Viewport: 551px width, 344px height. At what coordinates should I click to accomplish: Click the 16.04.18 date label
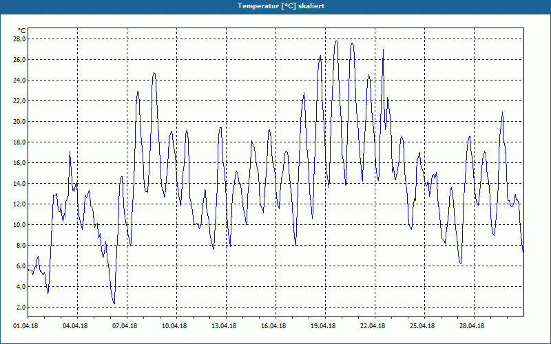[273, 326]
